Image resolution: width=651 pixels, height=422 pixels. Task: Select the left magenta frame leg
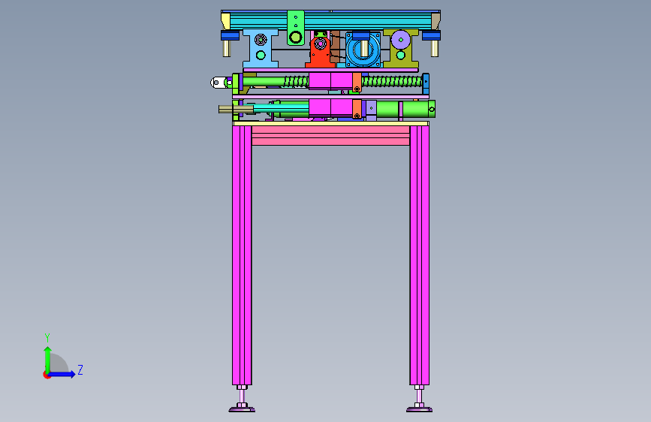click(242, 255)
